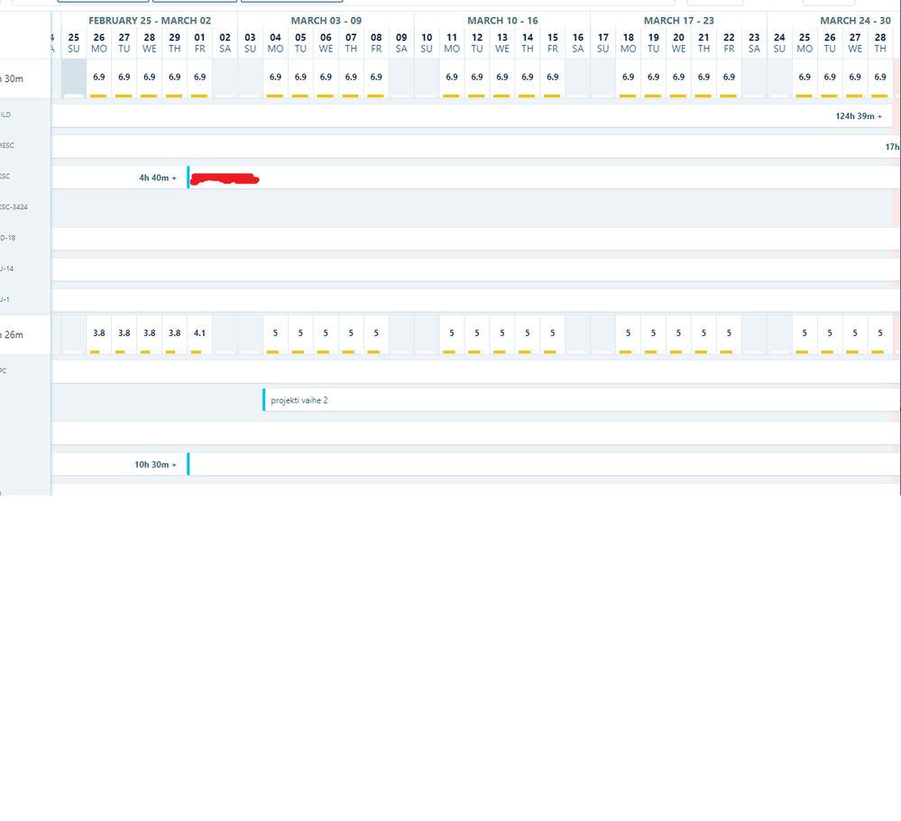Open the 4.1 capacity cell under 01 FR

pyautogui.click(x=199, y=334)
